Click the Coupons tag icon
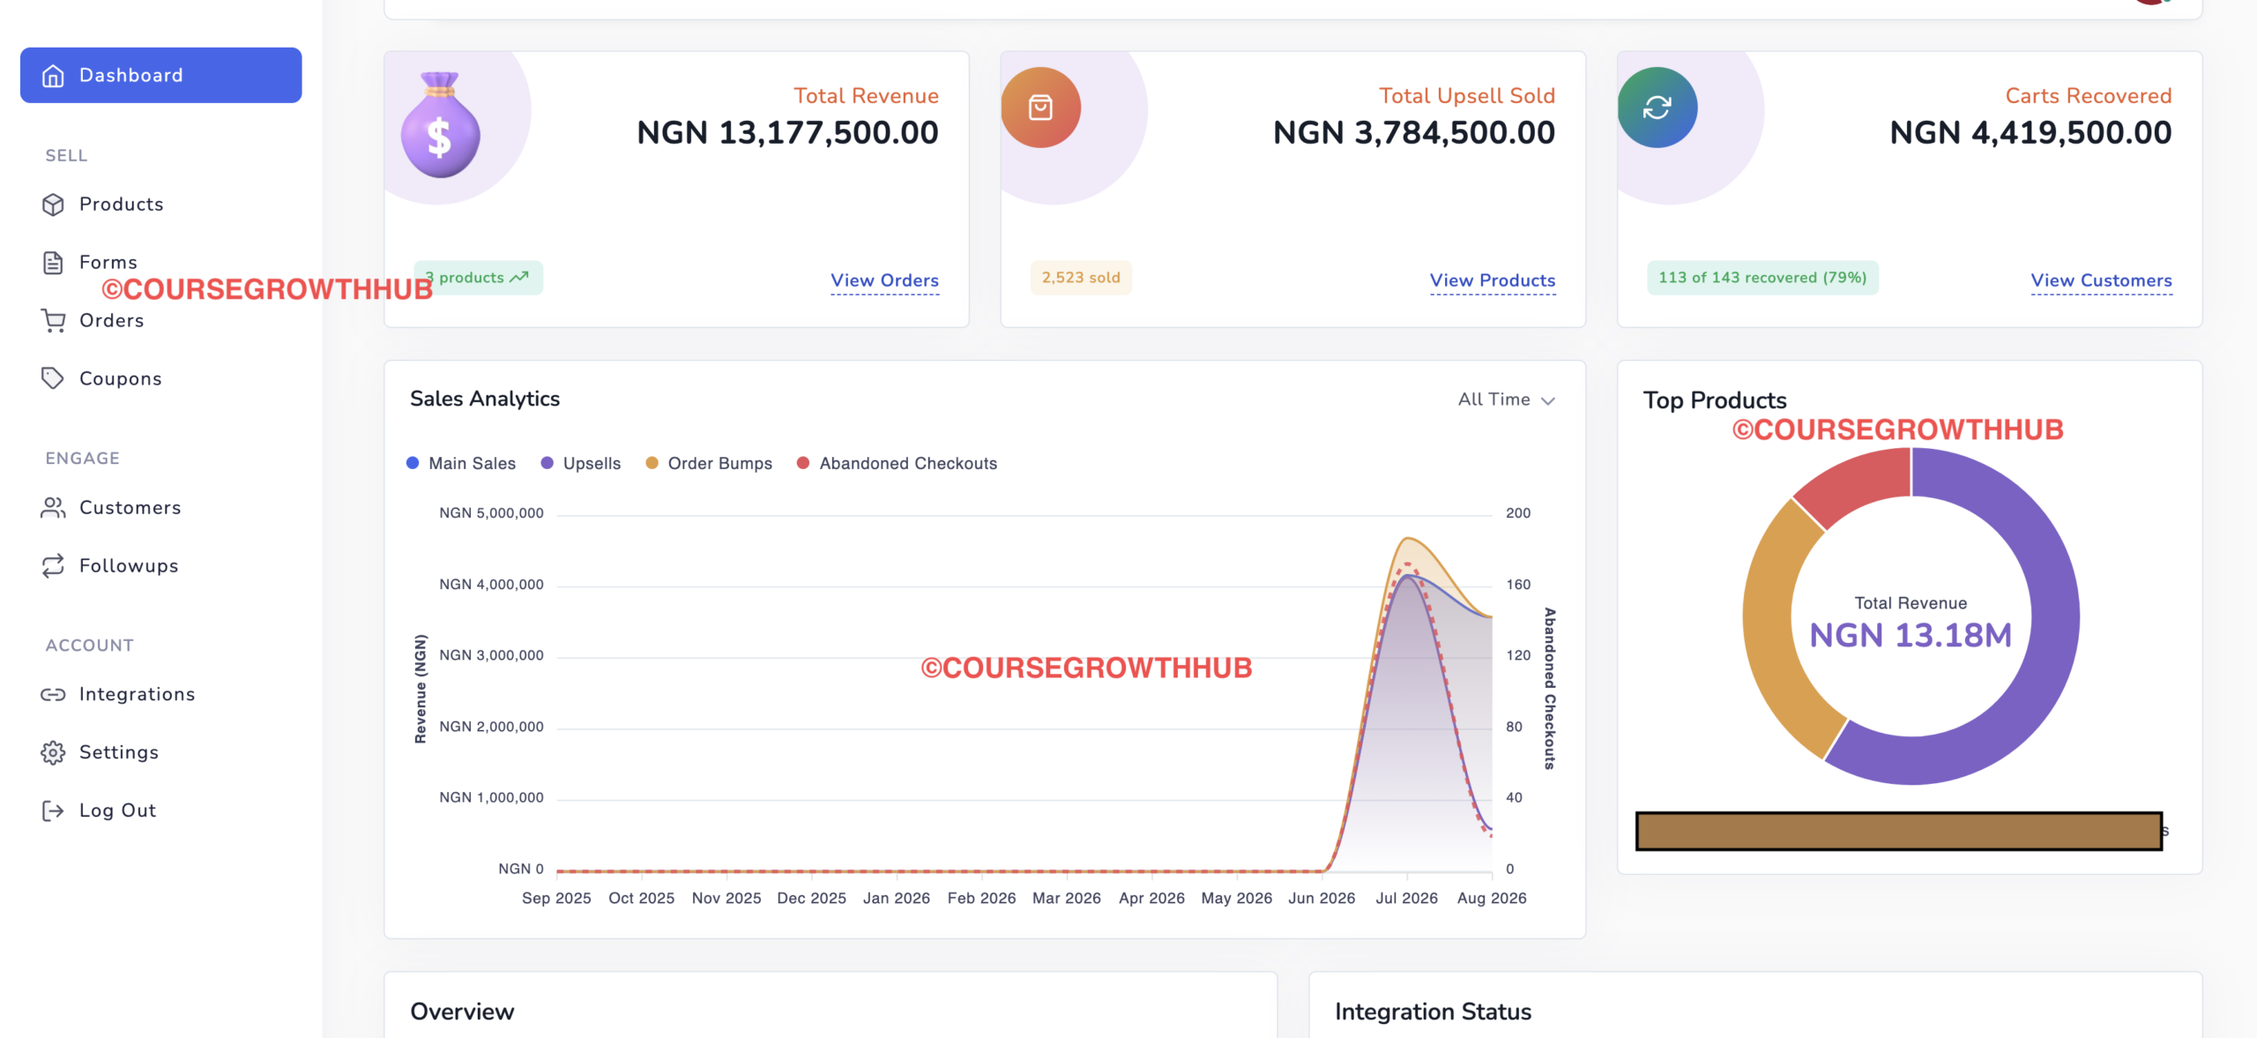Viewport: 2257px width, 1038px height. point(53,378)
